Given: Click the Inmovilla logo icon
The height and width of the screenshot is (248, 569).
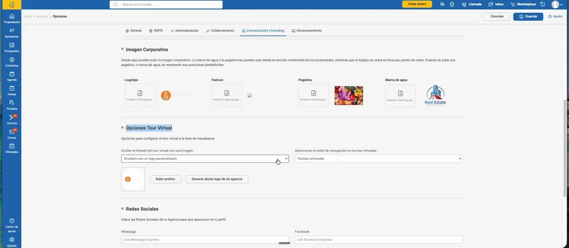Looking at the screenshot, I should 12,4.
